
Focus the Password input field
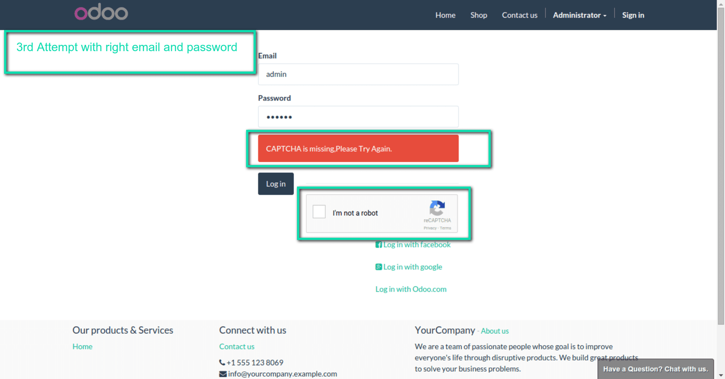pyautogui.click(x=358, y=117)
